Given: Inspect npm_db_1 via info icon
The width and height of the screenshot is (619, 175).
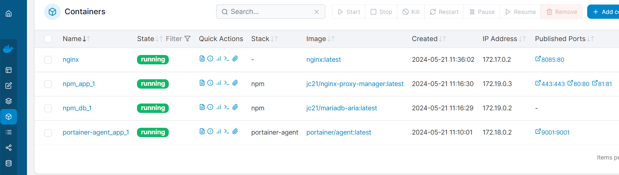Looking at the screenshot, I should tap(210, 107).
